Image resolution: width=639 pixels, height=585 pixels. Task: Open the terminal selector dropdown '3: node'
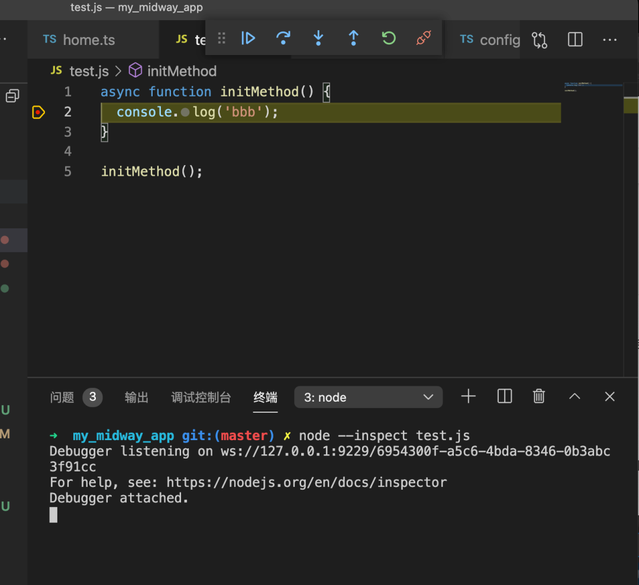(x=368, y=397)
